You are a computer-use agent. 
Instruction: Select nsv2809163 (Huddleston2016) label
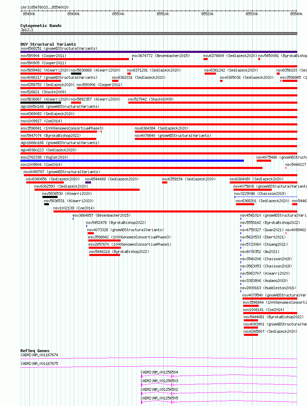click(268, 288)
